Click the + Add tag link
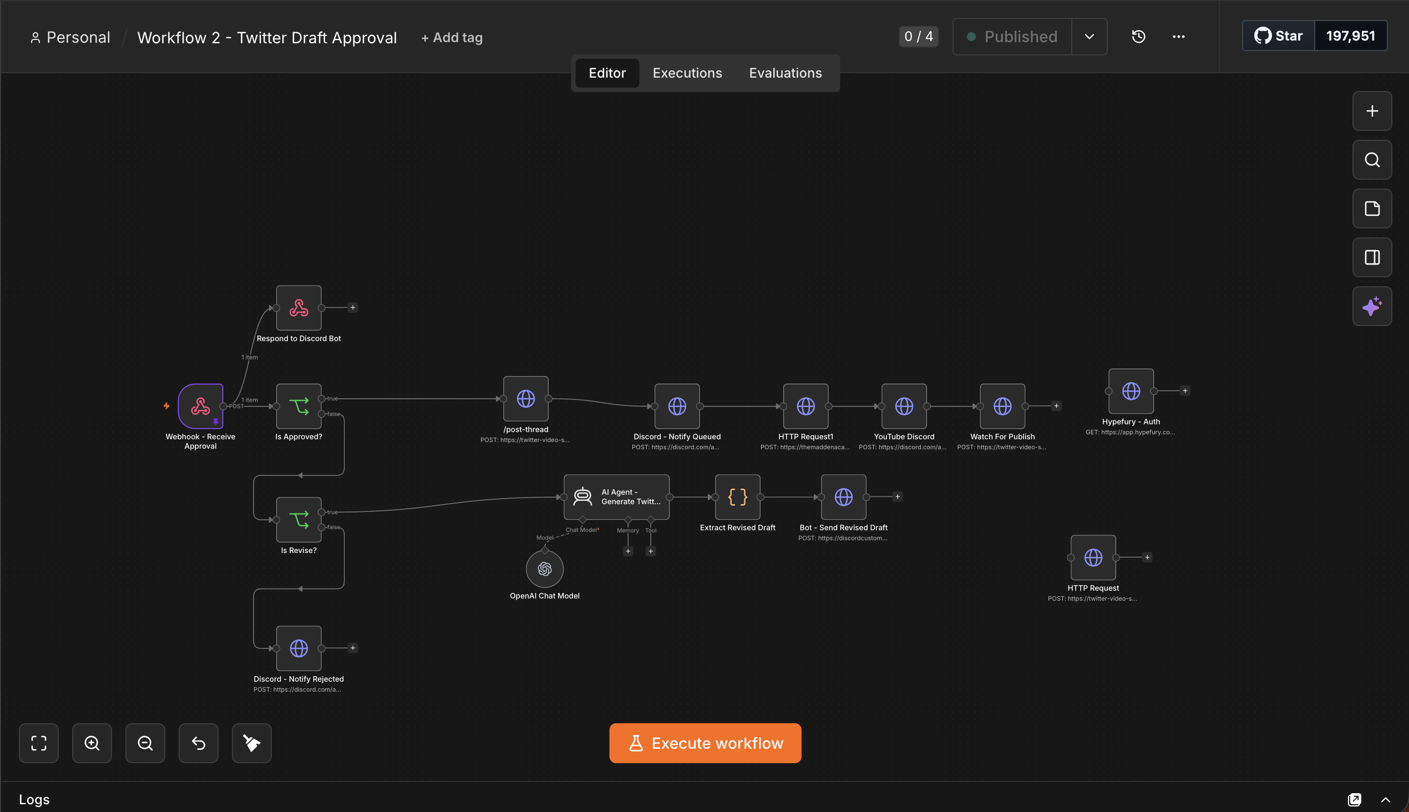Image resolution: width=1409 pixels, height=812 pixels. pos(451,37)
